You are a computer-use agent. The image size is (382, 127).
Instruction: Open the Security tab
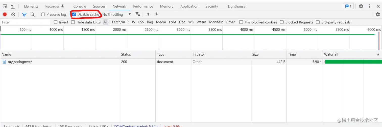click(212, 6)
